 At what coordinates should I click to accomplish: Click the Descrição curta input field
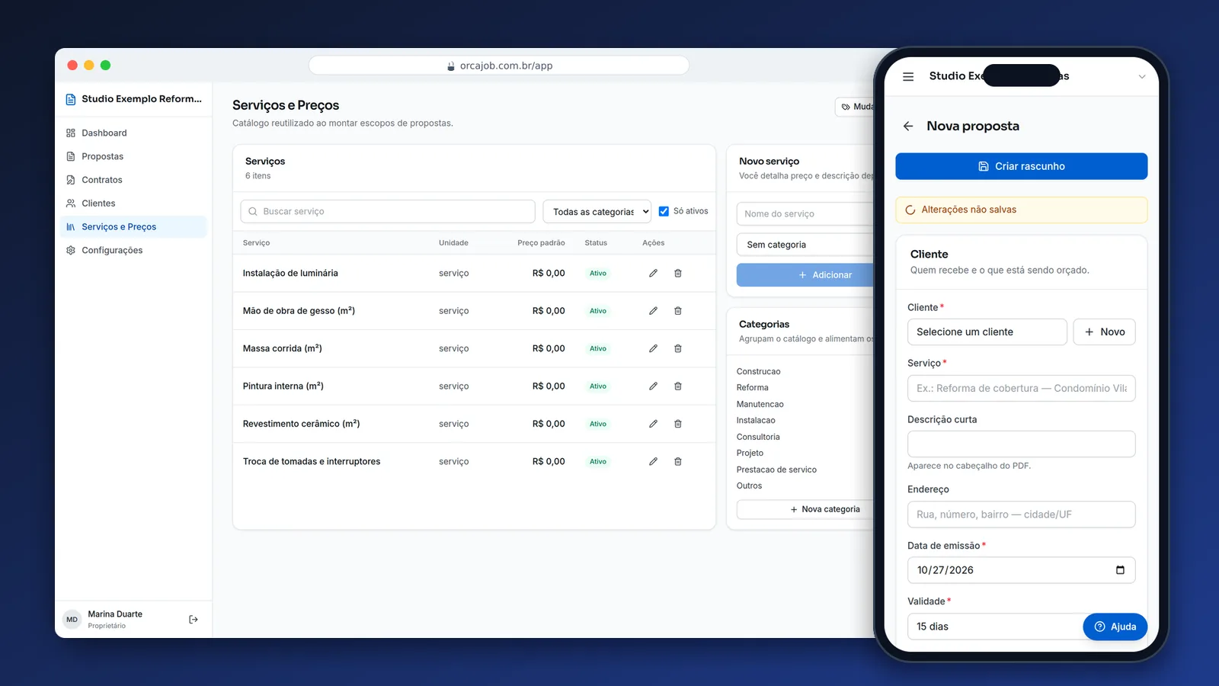click(1021, 444)
